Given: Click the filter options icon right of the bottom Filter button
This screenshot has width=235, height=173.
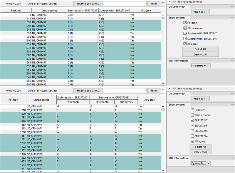Looking at the screenshot, I should tap(163, 90).
